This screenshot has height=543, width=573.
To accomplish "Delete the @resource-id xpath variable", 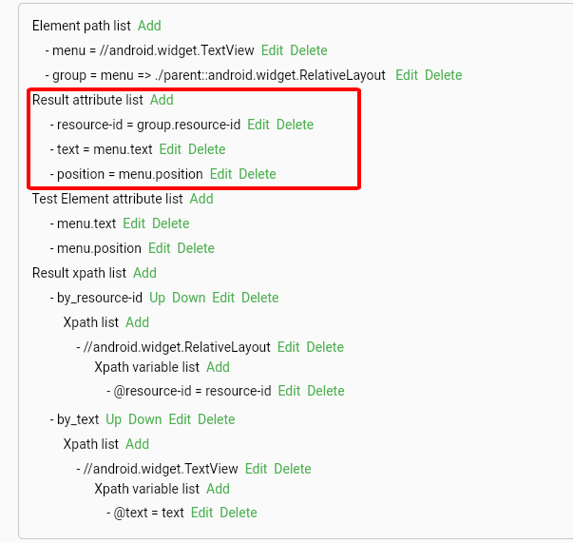I will click(326, 391).
